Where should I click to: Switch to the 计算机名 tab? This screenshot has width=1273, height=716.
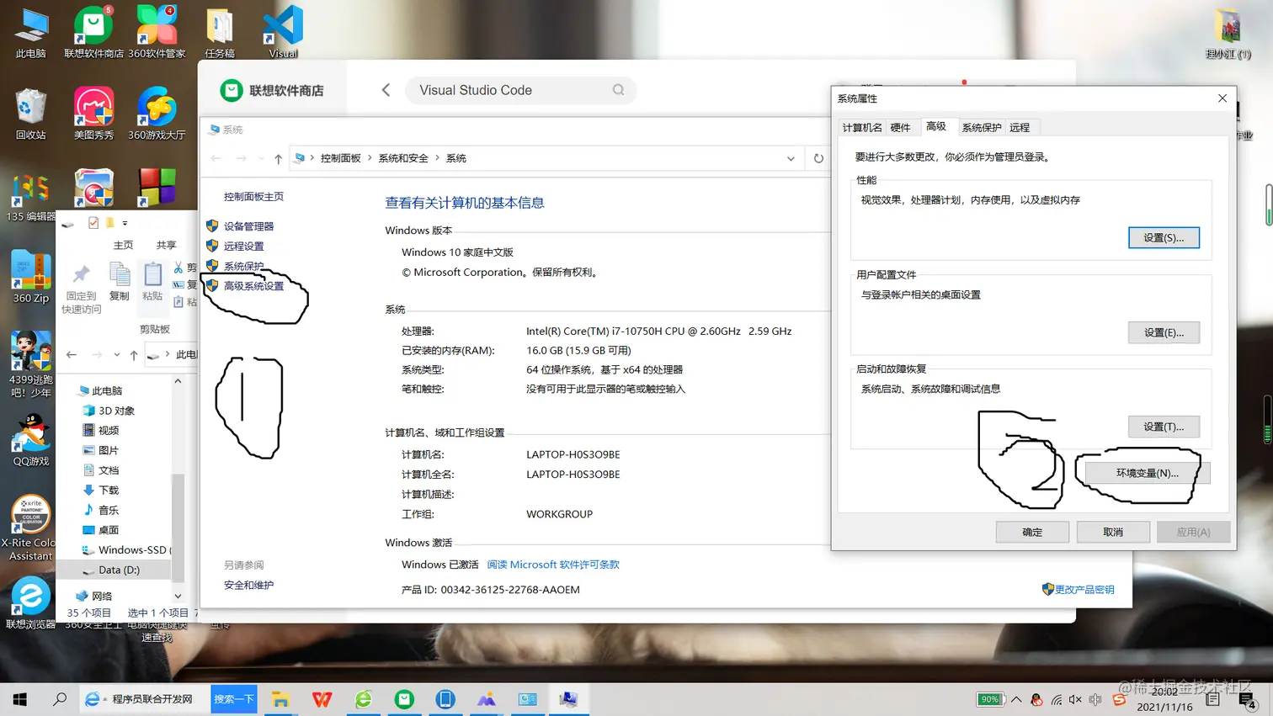[862, 127]
